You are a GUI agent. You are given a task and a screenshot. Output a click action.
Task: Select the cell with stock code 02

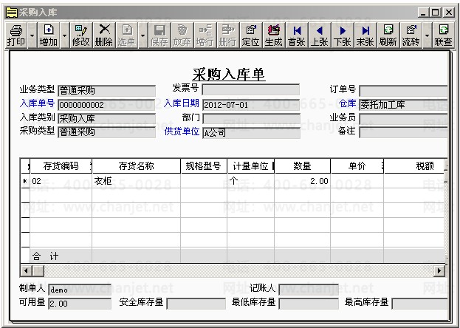pyautogui.click(x=61, y=181)
